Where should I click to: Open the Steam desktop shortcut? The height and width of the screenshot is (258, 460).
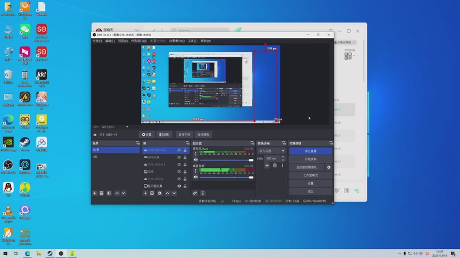coord(25,144)
